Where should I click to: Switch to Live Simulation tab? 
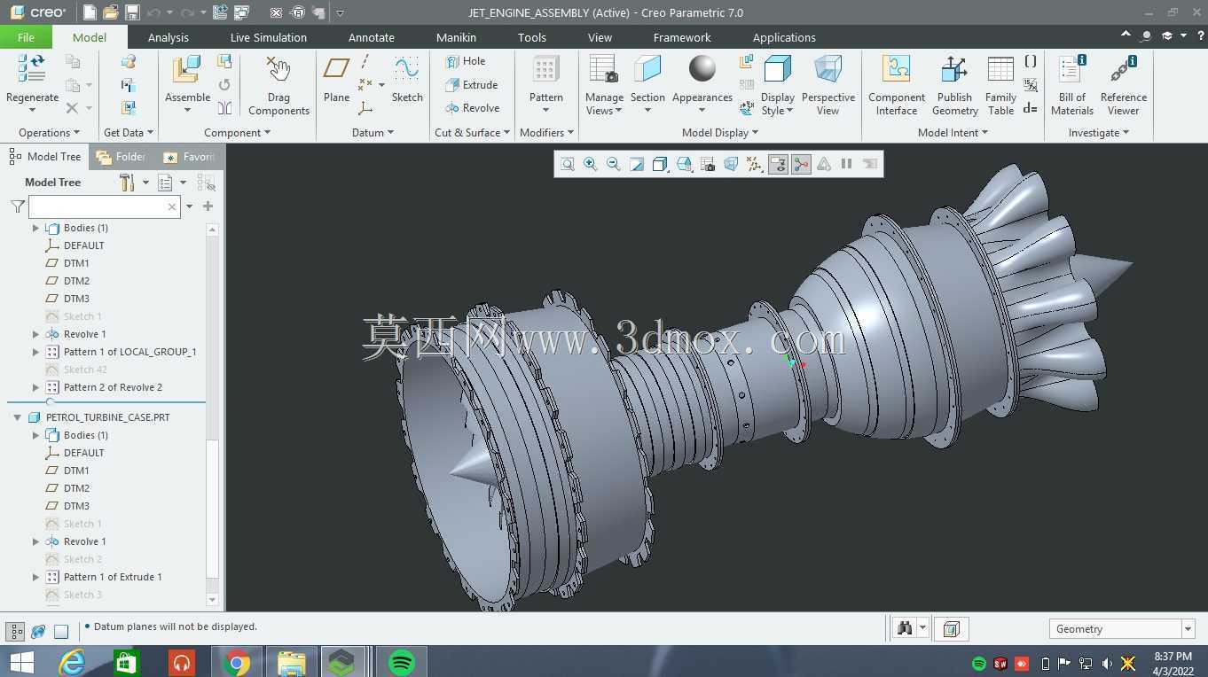269,37
